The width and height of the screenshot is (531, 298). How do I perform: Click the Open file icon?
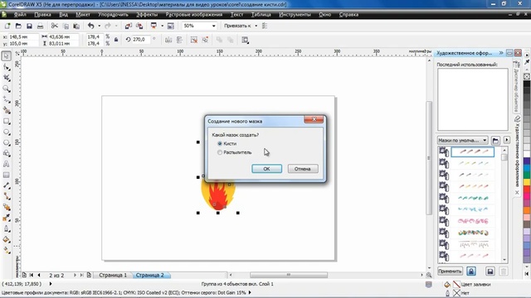[18, 26]
